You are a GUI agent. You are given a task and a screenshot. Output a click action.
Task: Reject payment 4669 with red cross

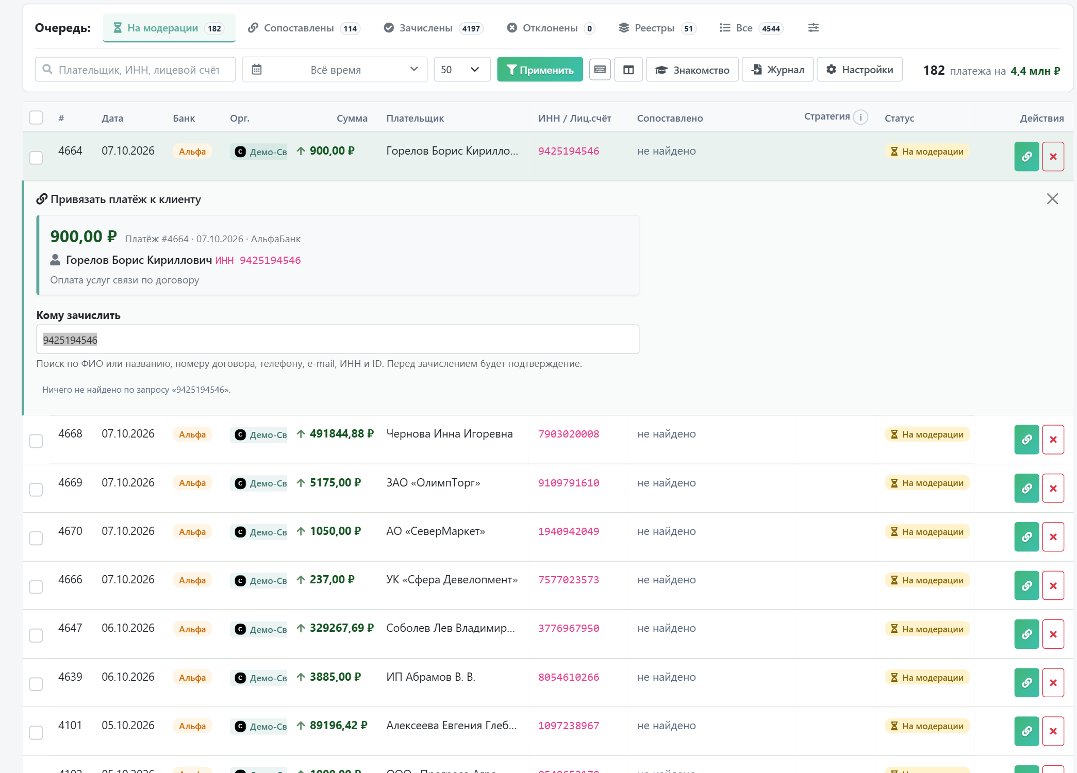pos(1053,488)
